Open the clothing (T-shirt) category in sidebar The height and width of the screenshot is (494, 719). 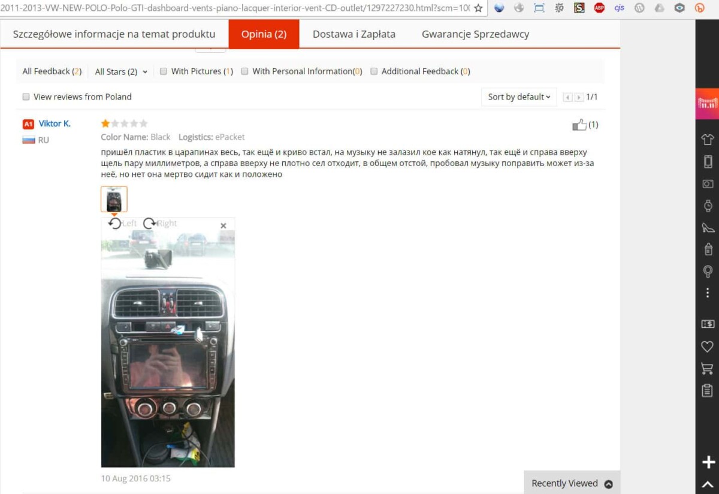[708, 140]
